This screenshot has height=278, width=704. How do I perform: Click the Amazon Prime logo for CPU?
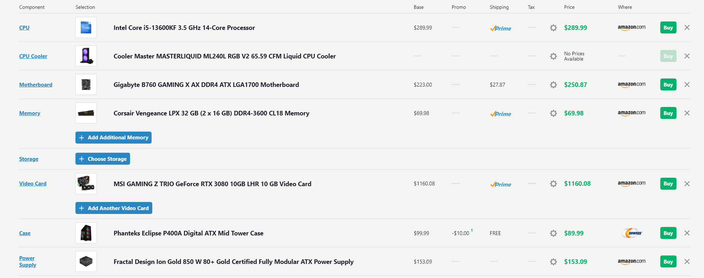500,28
